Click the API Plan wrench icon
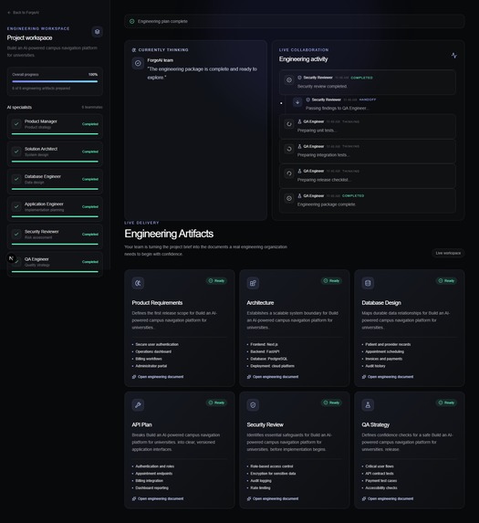 pos(138,405)
